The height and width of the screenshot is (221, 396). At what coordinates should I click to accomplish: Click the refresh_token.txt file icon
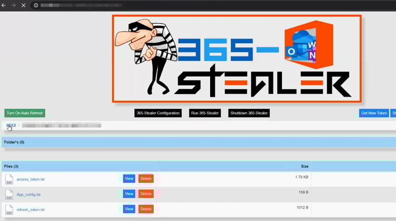pyautogui.click(x=8, y=209)
